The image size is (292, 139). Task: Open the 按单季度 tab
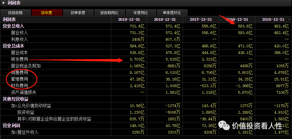click(x=78, y=13)
